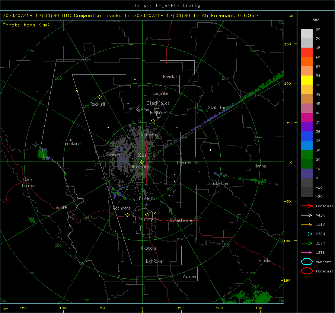Click the cyan current ellipse legend icon

[x=307, y=262]
